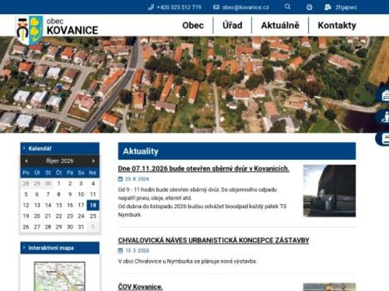This screenshot has width=389, height=291.
Task: Open the Úřad menu
Action: click(233, 26)
